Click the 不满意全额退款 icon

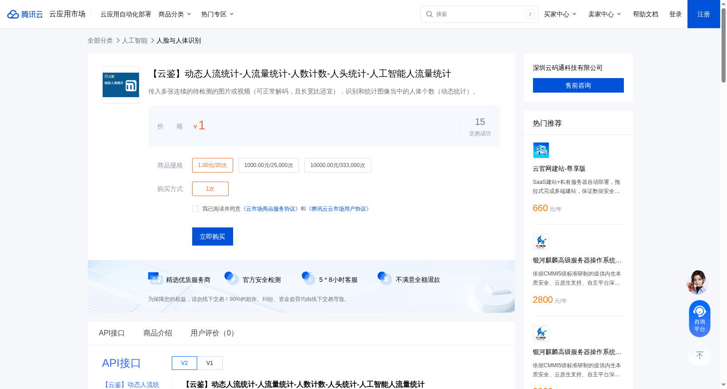tap(385, 278)
